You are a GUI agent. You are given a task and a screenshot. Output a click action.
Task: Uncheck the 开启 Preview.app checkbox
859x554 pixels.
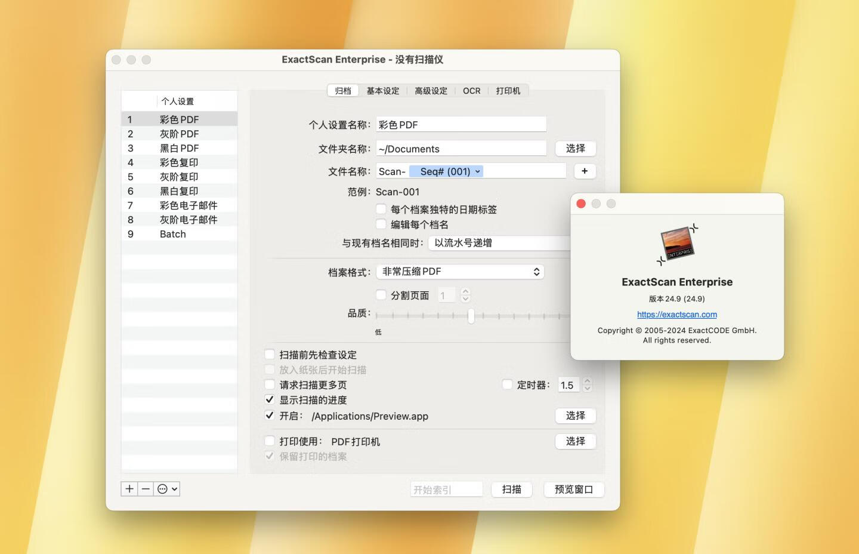(270, 415)
